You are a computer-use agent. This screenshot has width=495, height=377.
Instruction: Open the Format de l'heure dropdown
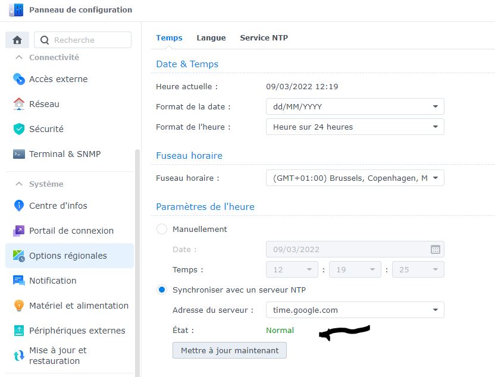point(355,127)
